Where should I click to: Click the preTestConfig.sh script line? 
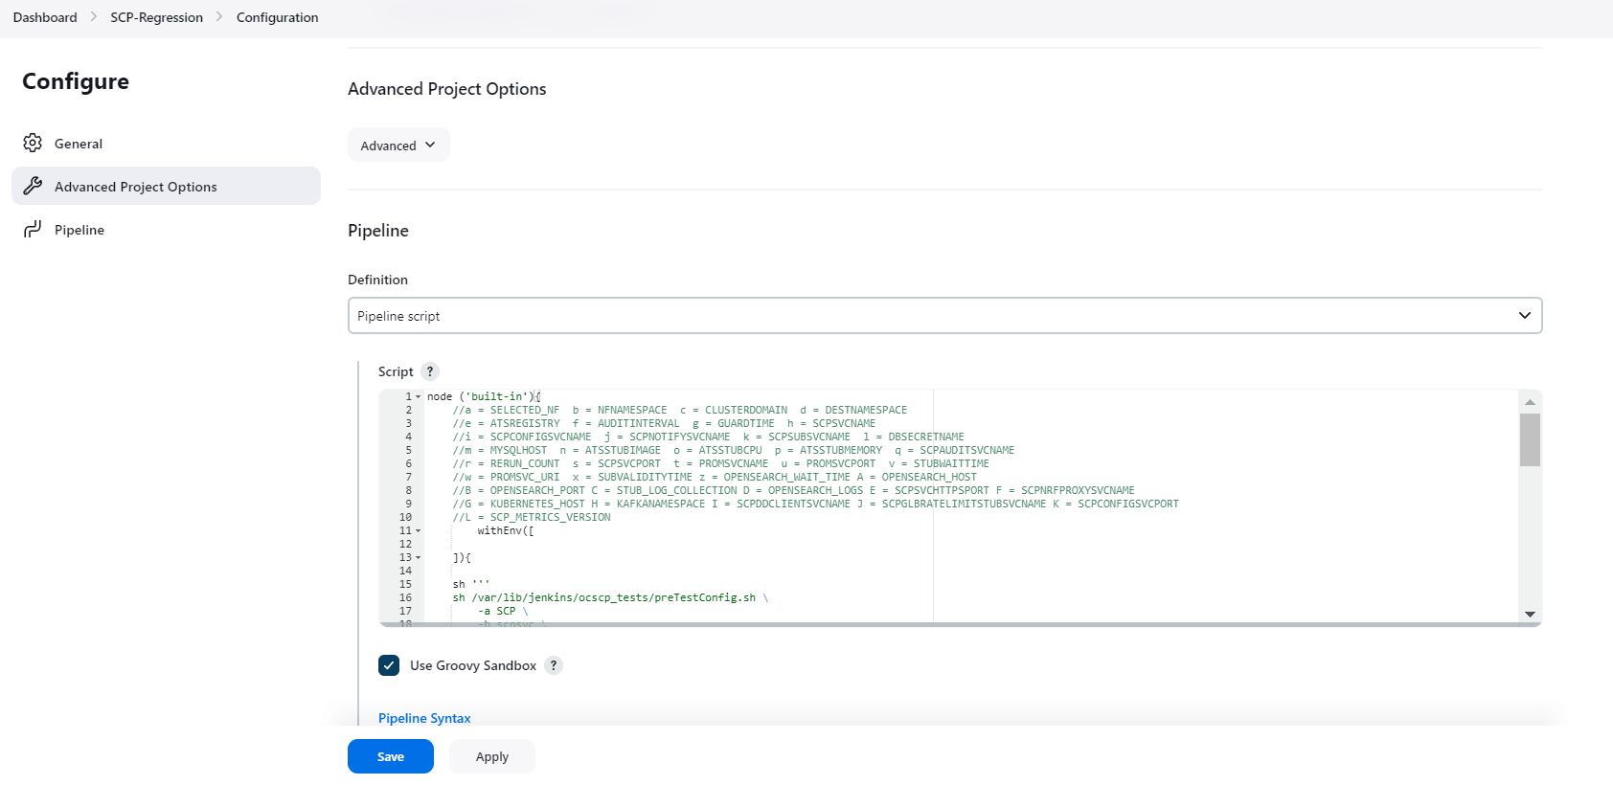click(x=610, y=597)
